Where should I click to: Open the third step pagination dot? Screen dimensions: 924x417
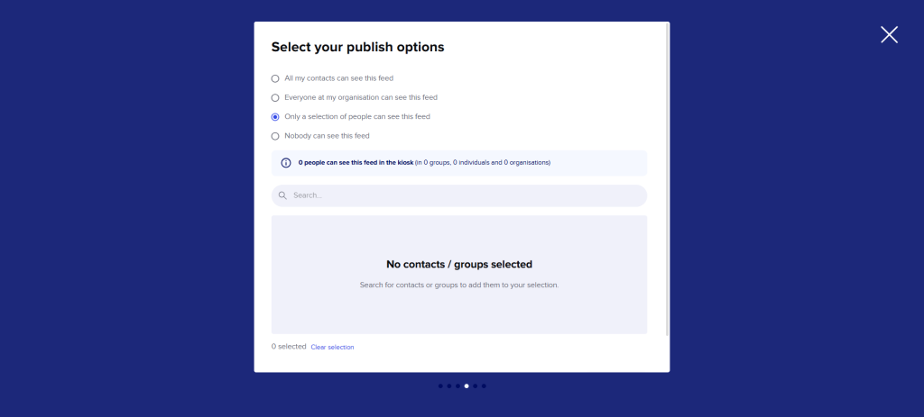click(457, 386)
